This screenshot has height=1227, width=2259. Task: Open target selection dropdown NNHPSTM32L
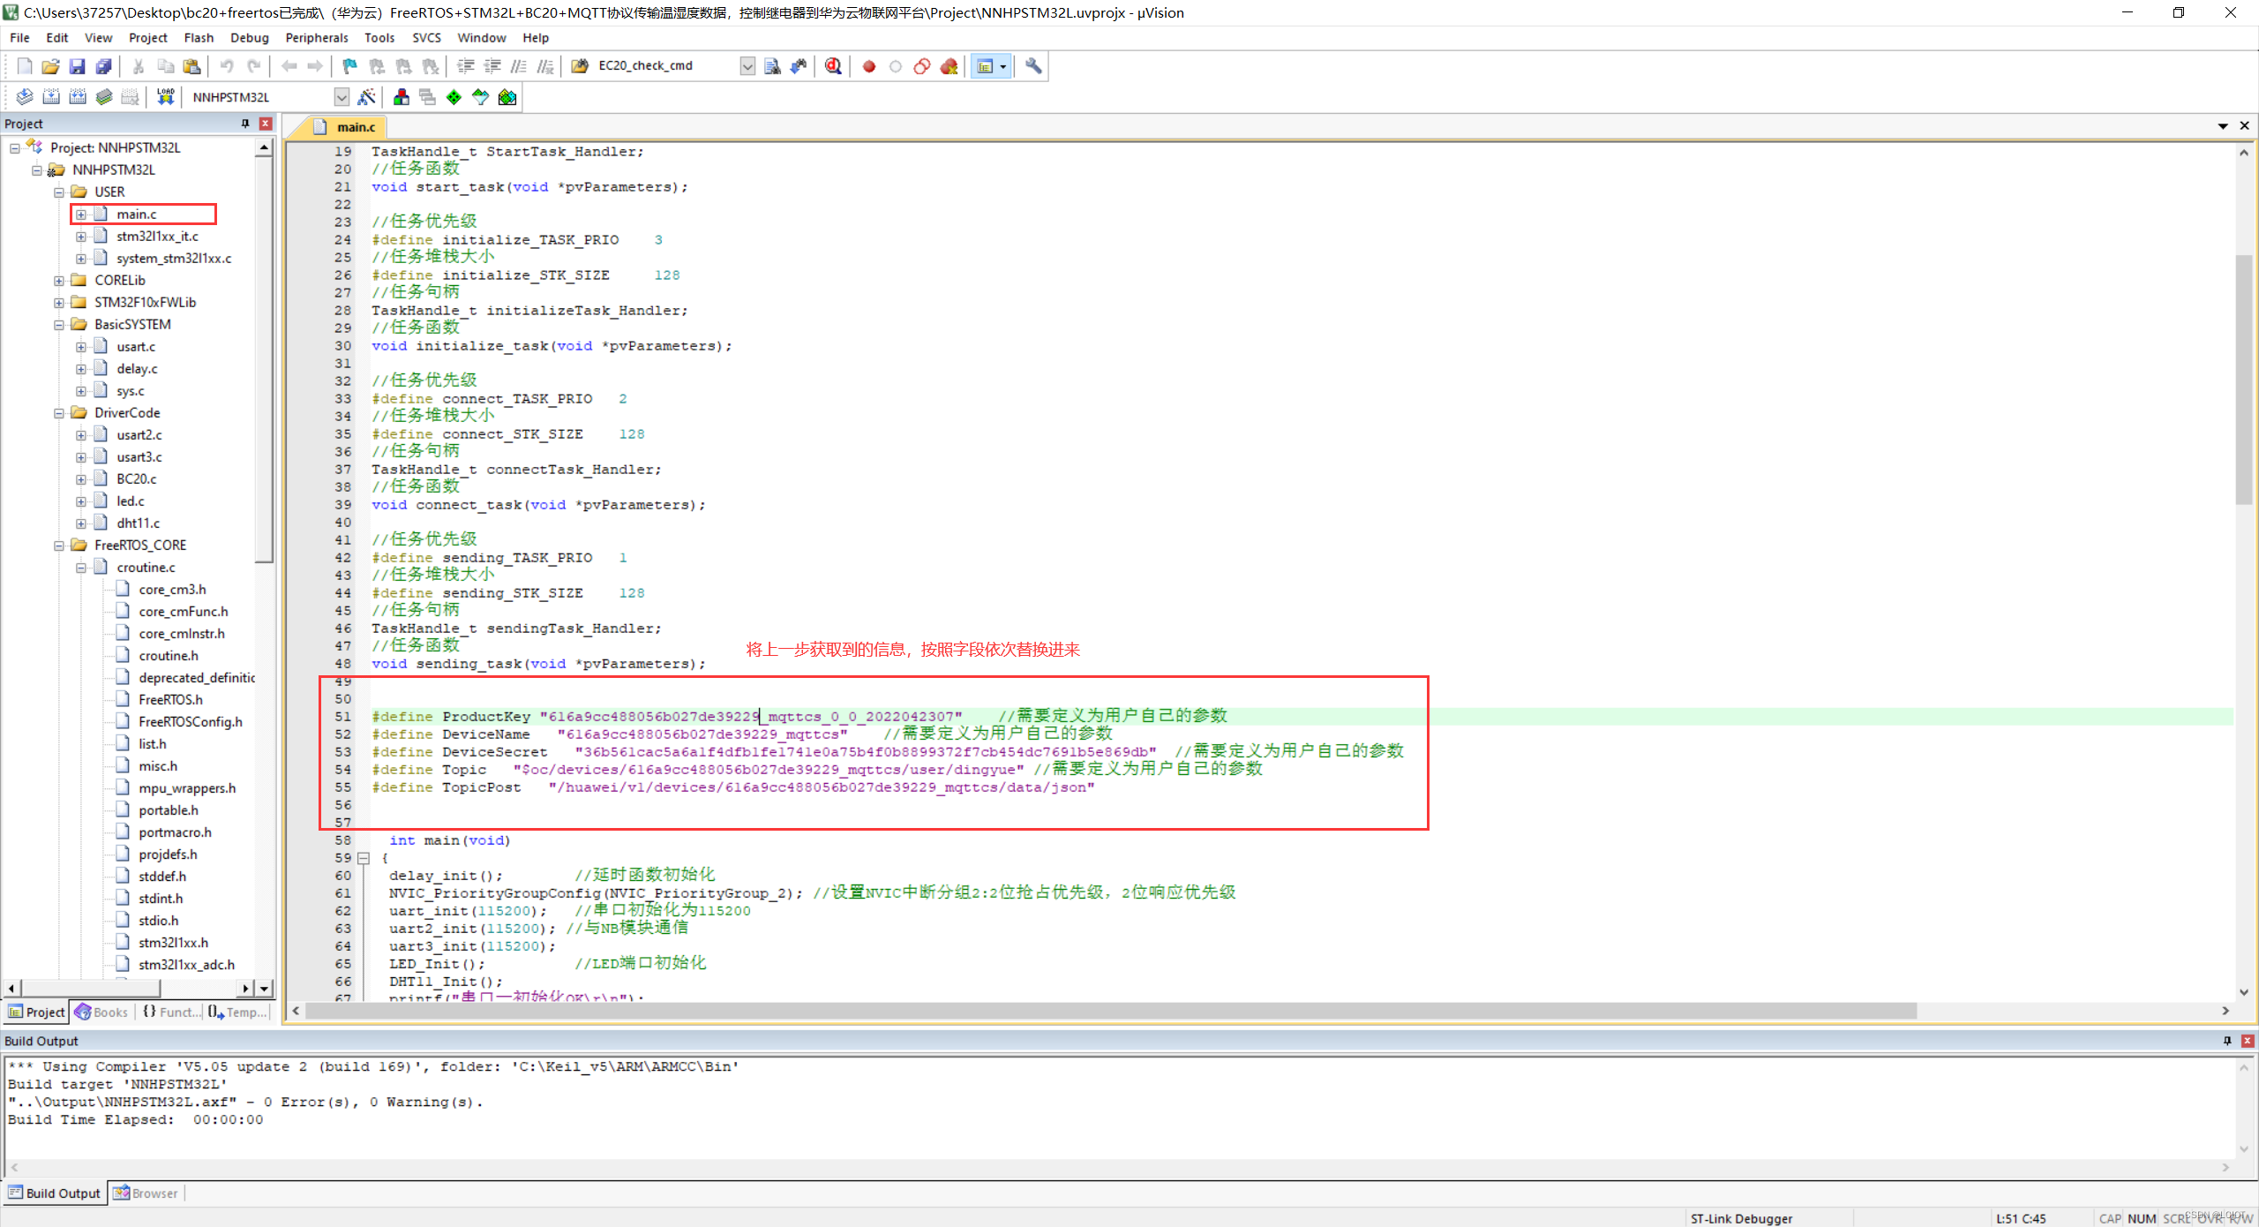point(341,97)
